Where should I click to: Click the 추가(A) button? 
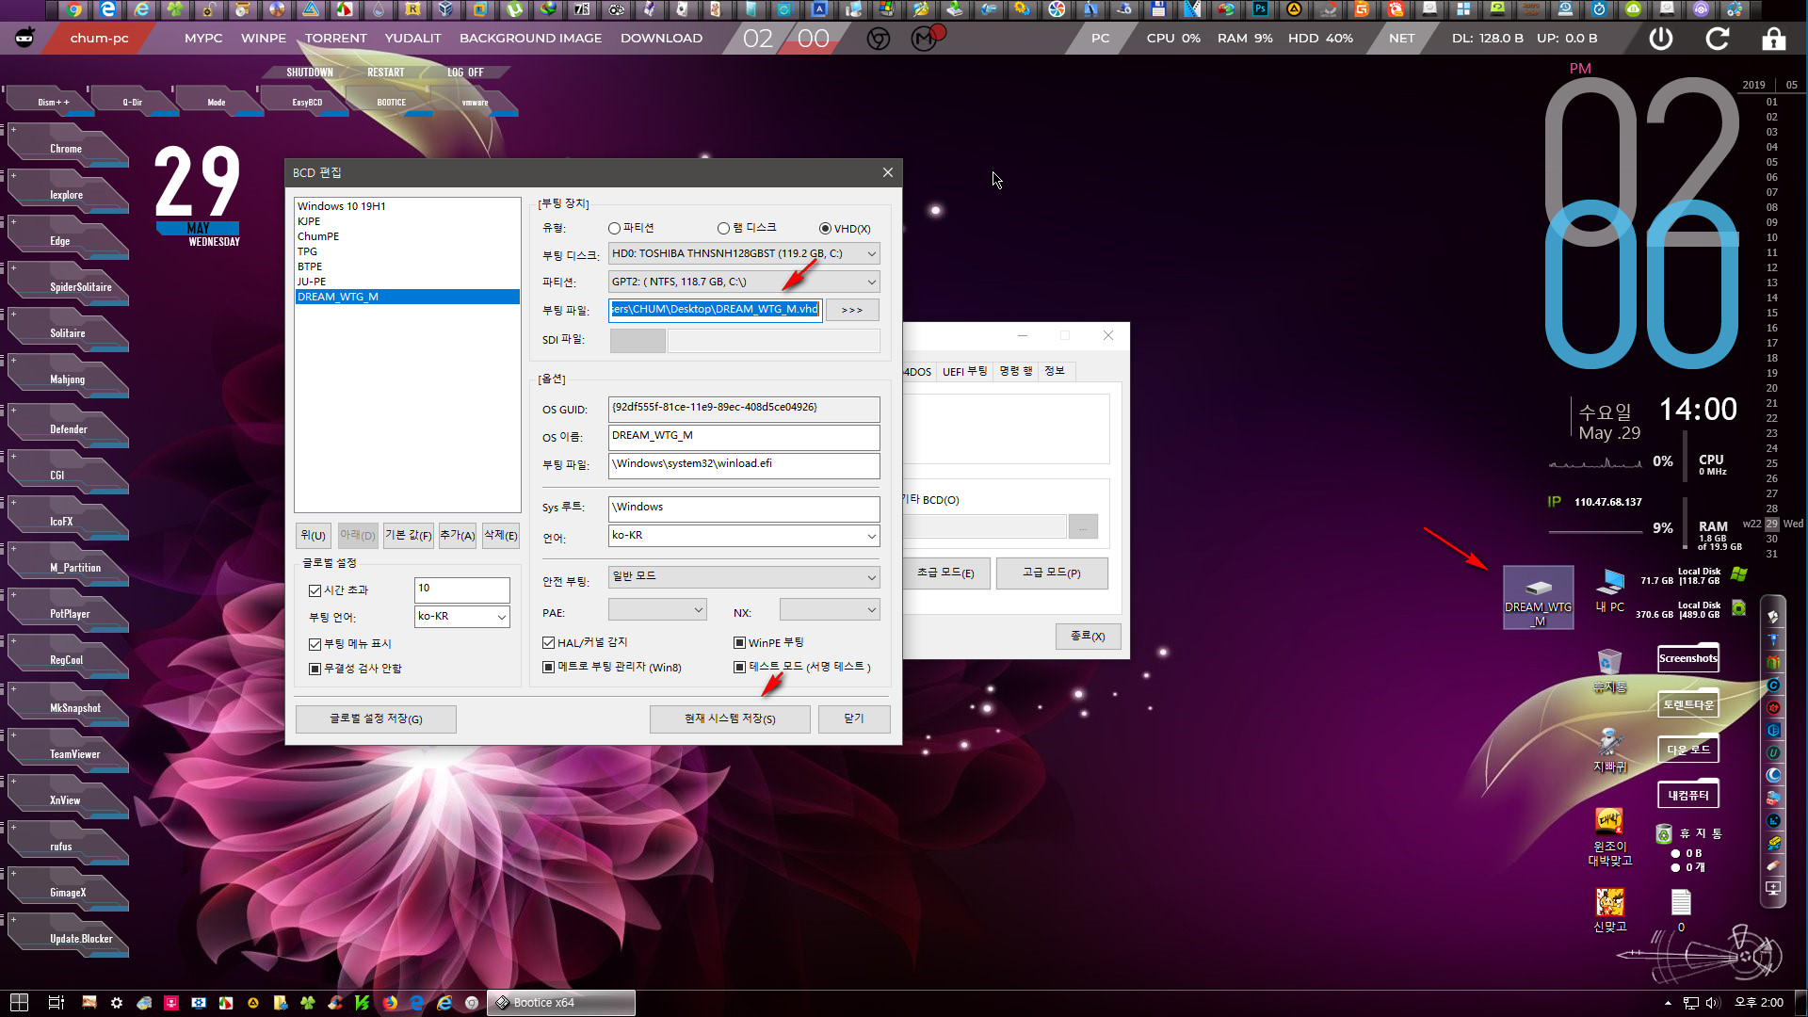pyautogui.click(x=457, y=535)
